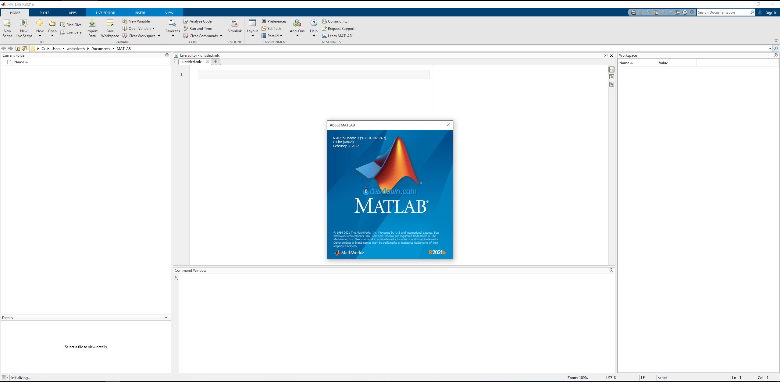
Task: Switch to the VIEW tab
Action: (x=169, y=13)
